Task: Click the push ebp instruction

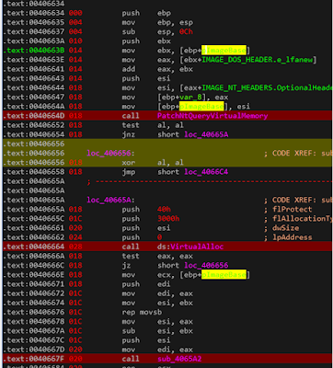Action: (146, 13)
